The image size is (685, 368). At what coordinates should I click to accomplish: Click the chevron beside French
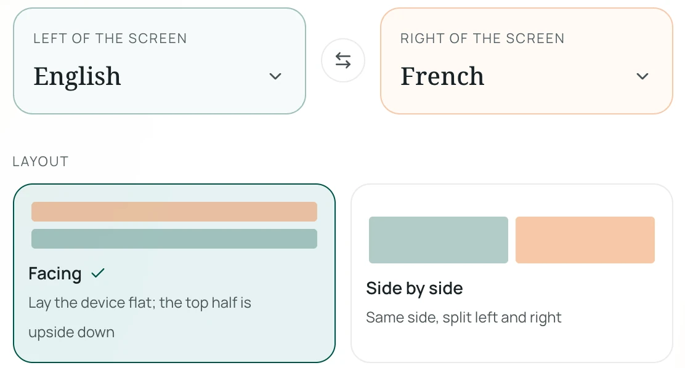pyautogui.click(x=642, y=76)
